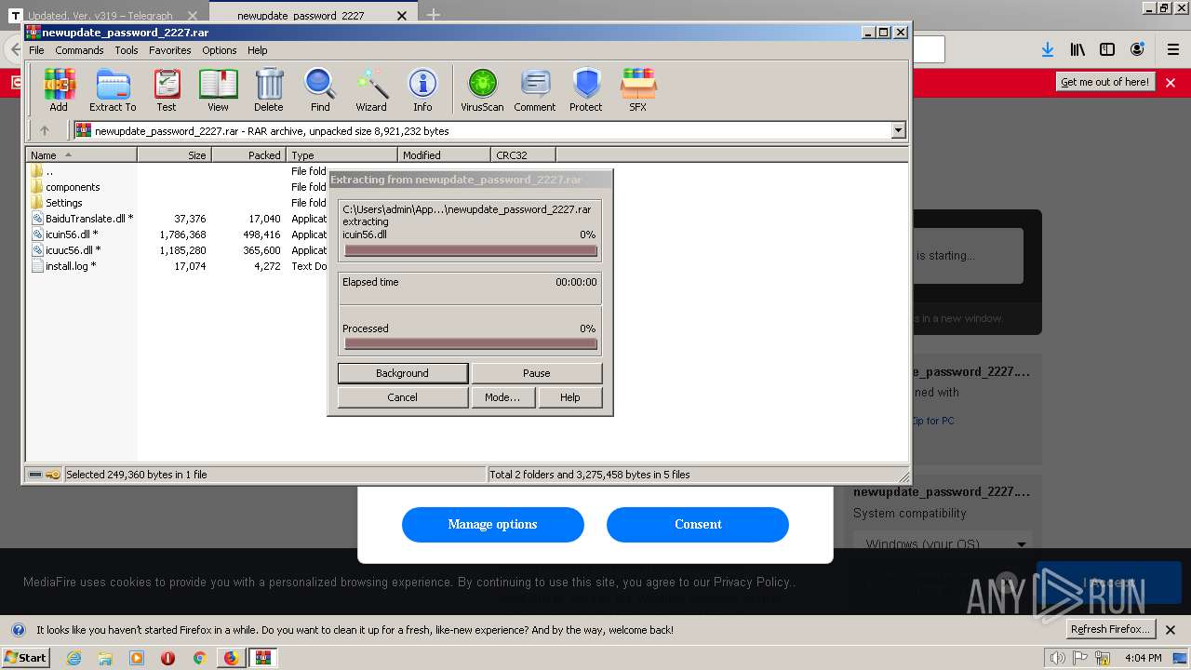Viewport: 1191px width, 670px height.
Task: Click the icuin56.dll file progress bar
Action: (470, 250)
